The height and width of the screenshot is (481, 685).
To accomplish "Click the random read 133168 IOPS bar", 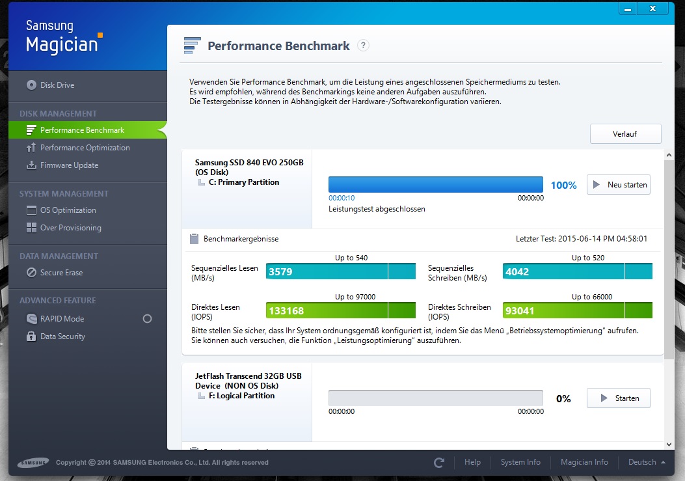I will (341, 310).
